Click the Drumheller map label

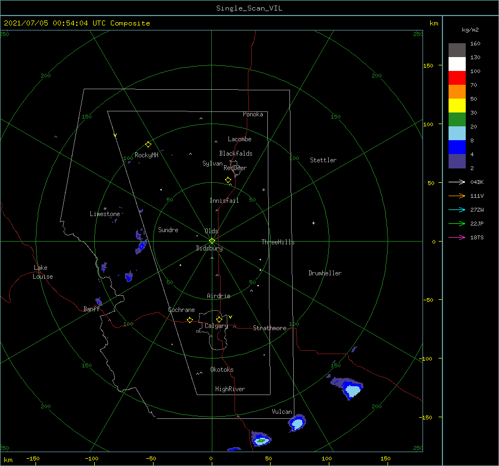325,273
